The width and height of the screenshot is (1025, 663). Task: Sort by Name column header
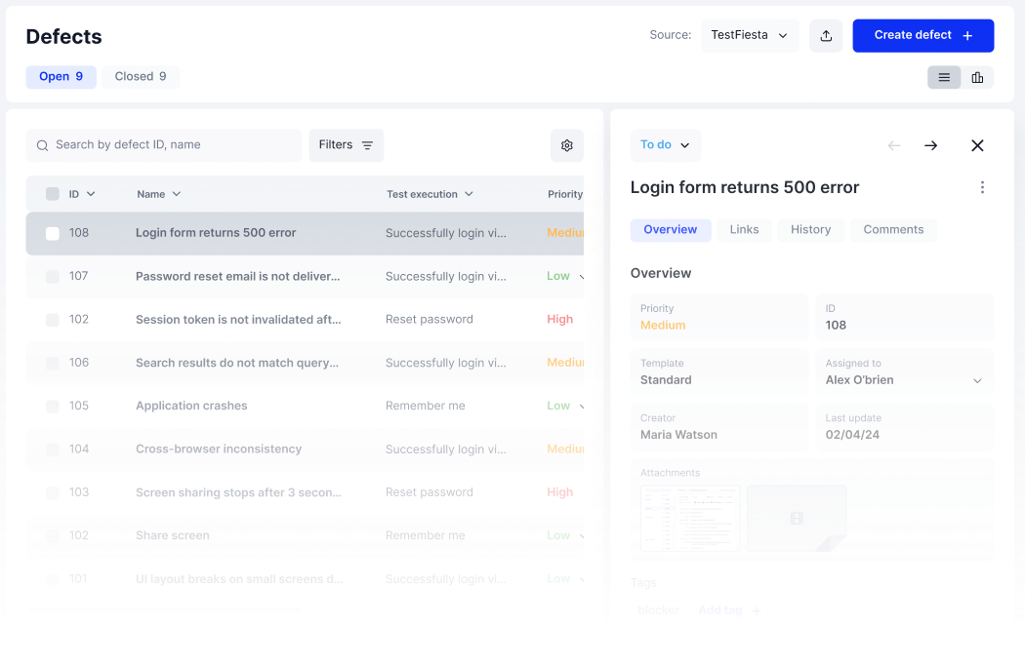[x=159, y=194]
